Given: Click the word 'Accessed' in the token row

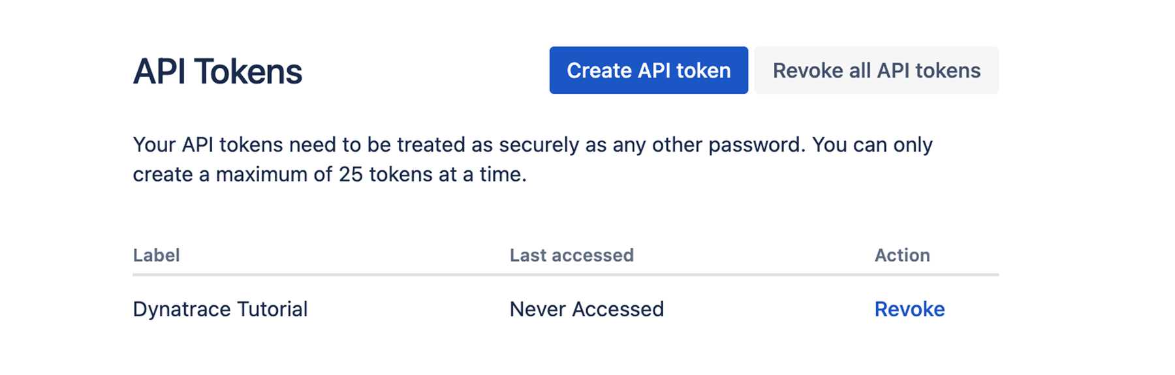Looking at the screenshot, I should tap(618, 309).
